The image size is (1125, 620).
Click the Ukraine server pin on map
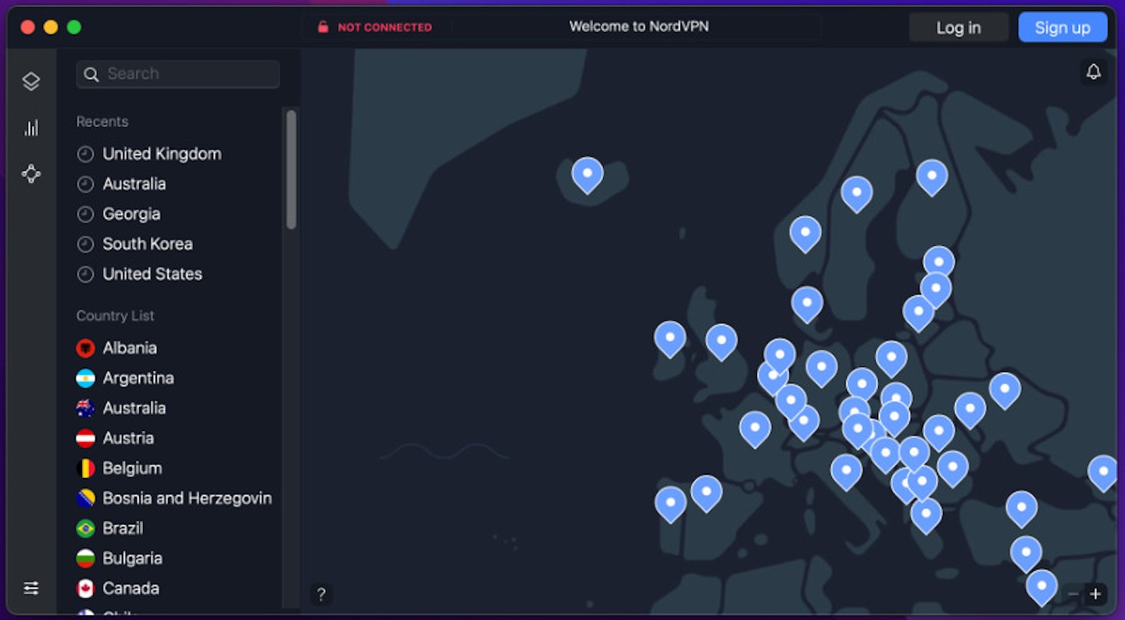1005,390
